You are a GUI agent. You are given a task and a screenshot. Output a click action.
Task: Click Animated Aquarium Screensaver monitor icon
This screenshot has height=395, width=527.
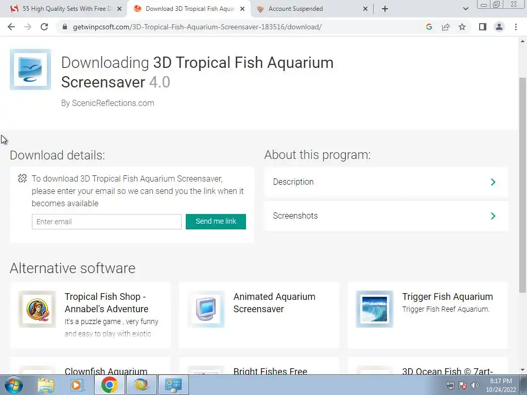point(206,309)
